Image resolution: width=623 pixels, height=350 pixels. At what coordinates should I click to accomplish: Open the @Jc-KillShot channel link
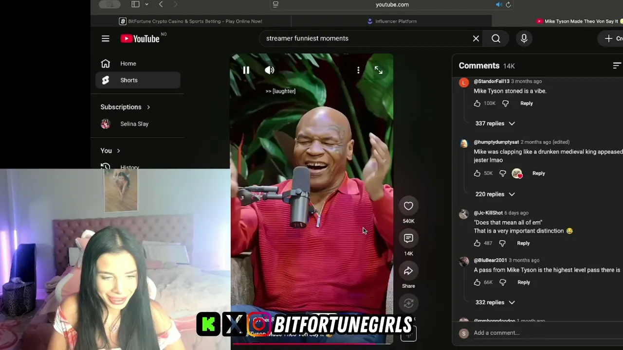click(488, 213)
